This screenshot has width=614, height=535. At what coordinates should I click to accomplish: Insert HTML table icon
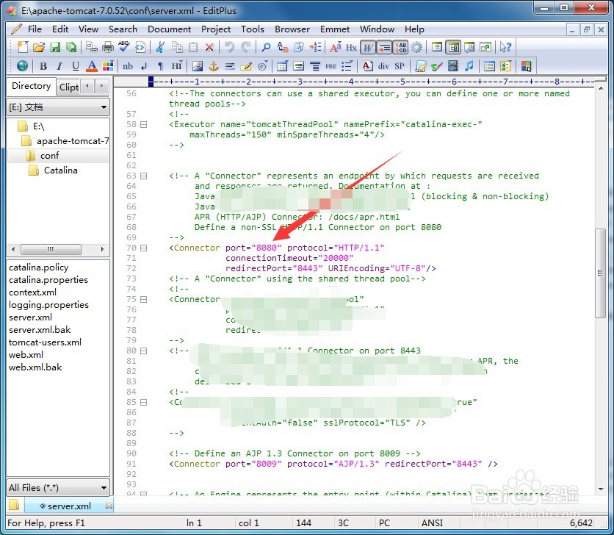tap(282, 66)
